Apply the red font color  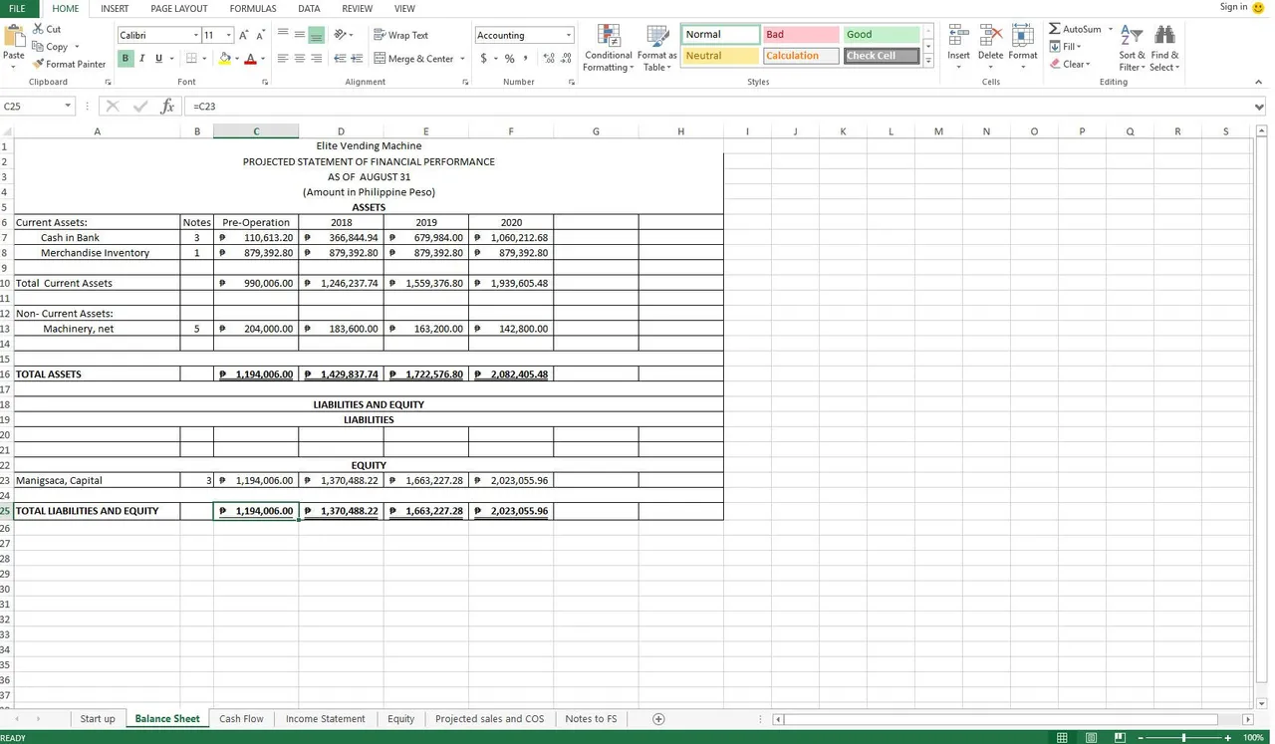[250, 59]
